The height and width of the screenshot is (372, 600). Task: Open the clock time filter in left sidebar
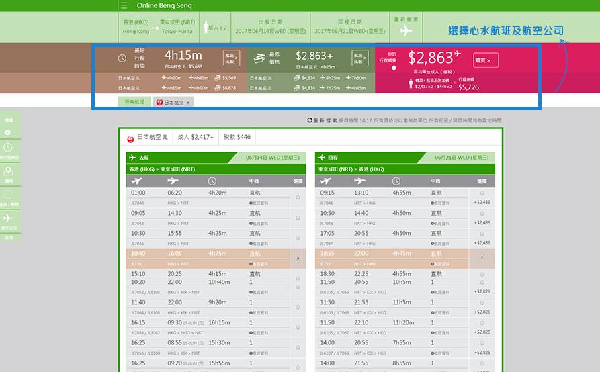coord(8,147)
